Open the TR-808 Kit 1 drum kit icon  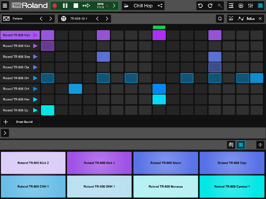pos(63,19)
